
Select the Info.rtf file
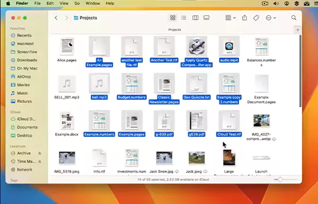point(99,162)
